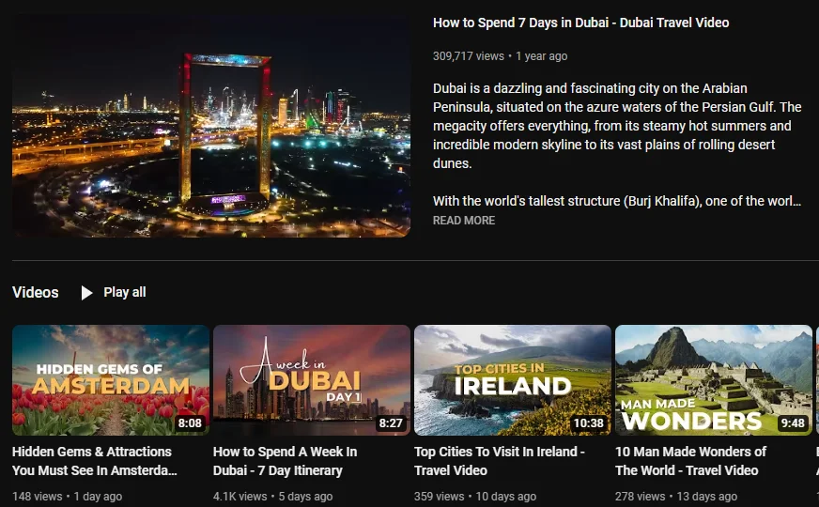Open the Videos section heading
819x507 pixels.
36,292
